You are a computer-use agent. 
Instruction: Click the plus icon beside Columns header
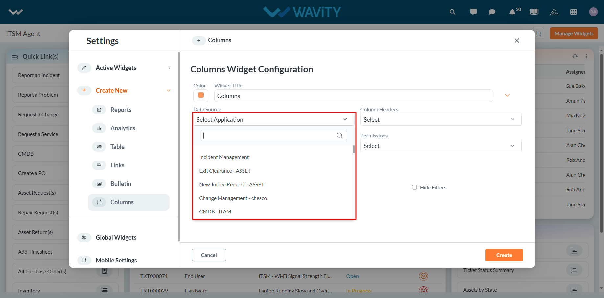[199, 40]
